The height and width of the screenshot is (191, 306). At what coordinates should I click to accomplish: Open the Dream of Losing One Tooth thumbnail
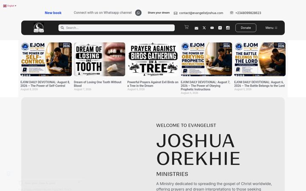tap(99, 59)
